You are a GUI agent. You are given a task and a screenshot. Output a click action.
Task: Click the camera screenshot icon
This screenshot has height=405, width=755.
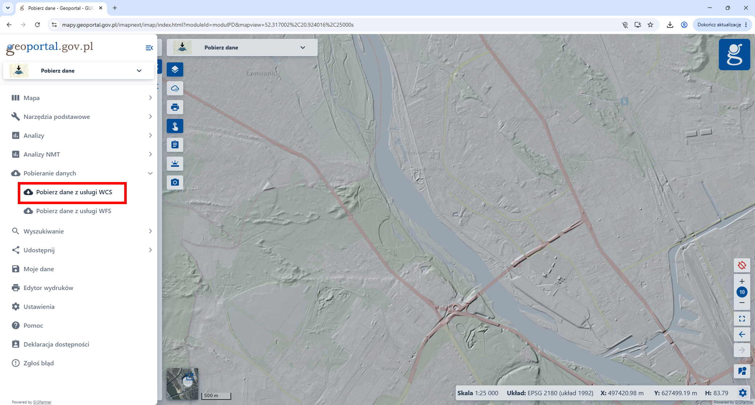point(175,182)
